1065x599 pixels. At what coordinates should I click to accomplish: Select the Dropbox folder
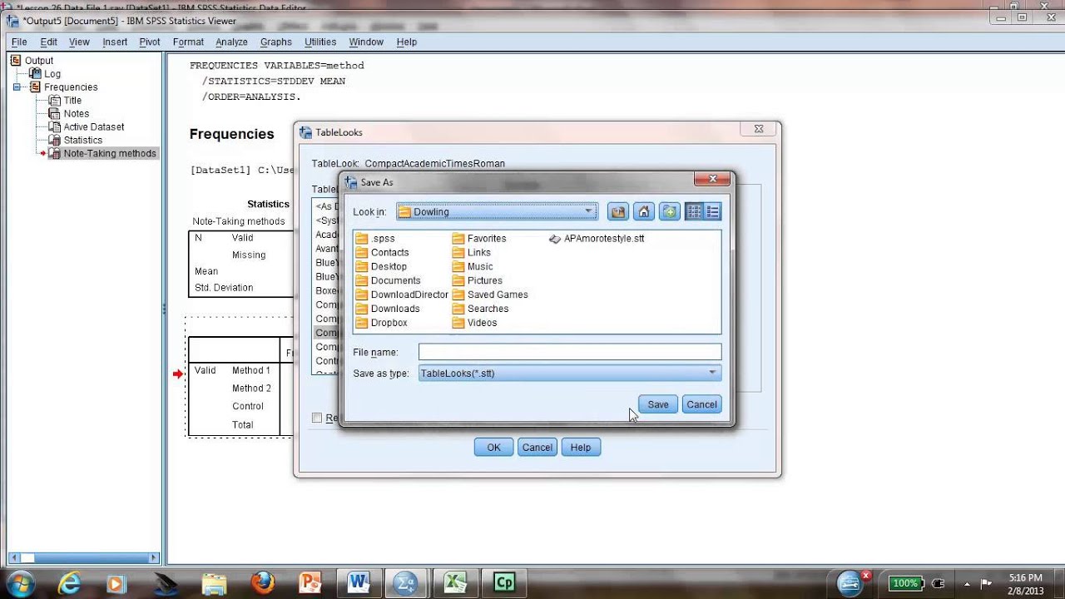tap(382, 323)
